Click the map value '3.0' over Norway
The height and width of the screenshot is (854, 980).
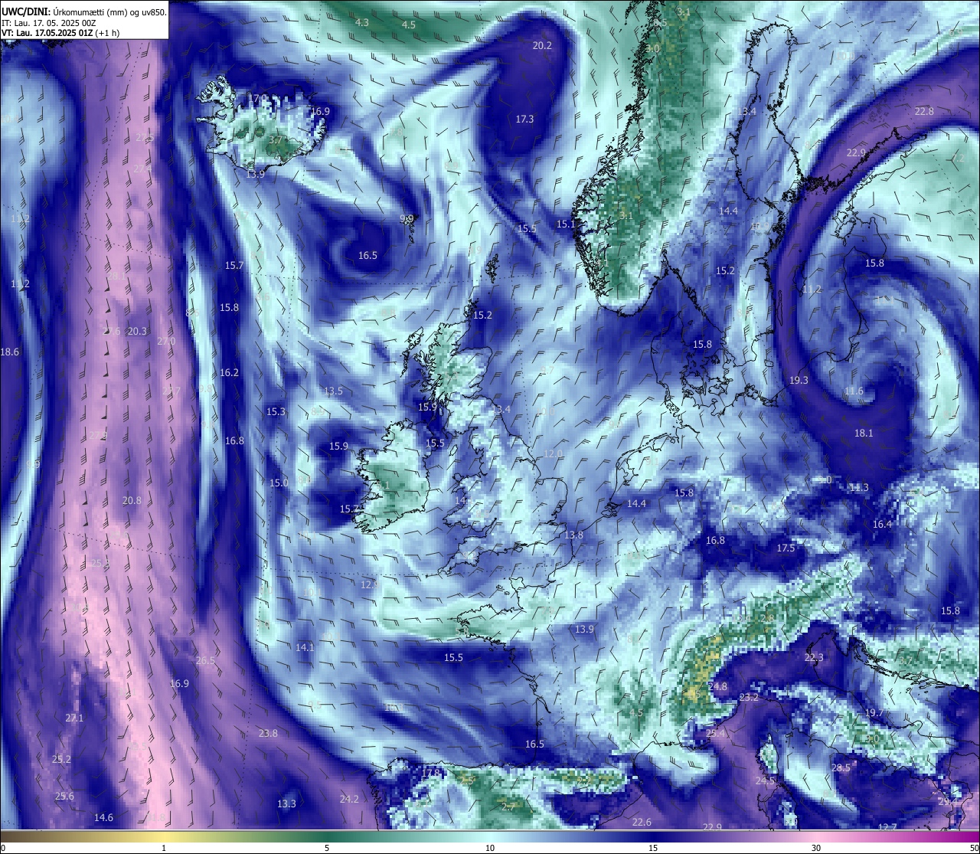(652, 48)
